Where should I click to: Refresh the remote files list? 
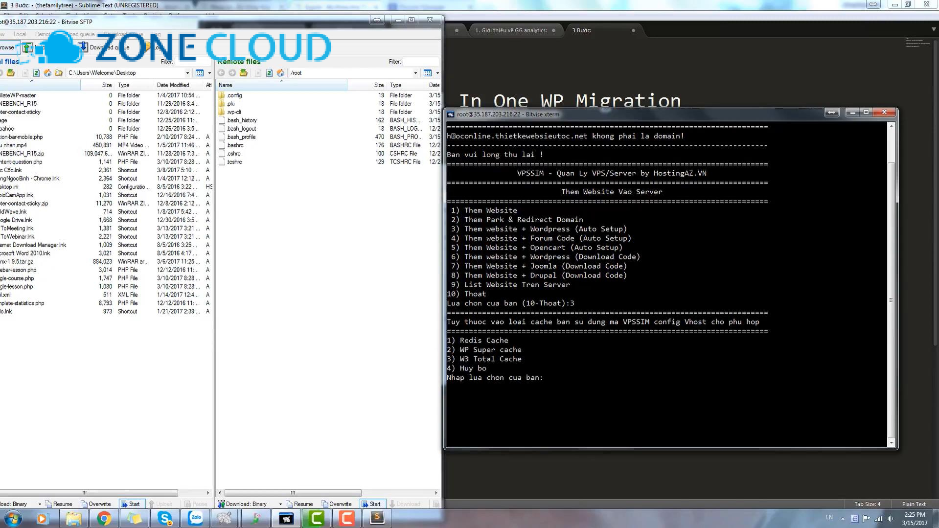click(269, 73)
